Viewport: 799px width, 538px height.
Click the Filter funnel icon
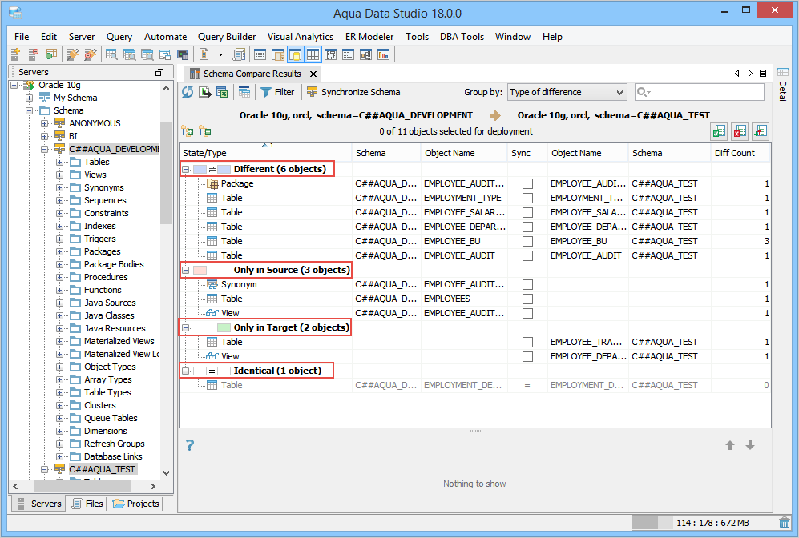tap(266, 92)
